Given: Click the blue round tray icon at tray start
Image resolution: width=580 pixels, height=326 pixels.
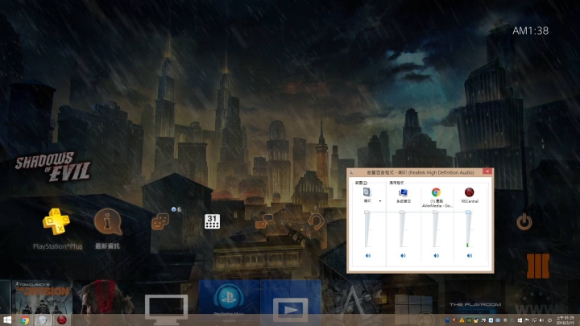Looking at the screenshot, I should click(447, 320).
